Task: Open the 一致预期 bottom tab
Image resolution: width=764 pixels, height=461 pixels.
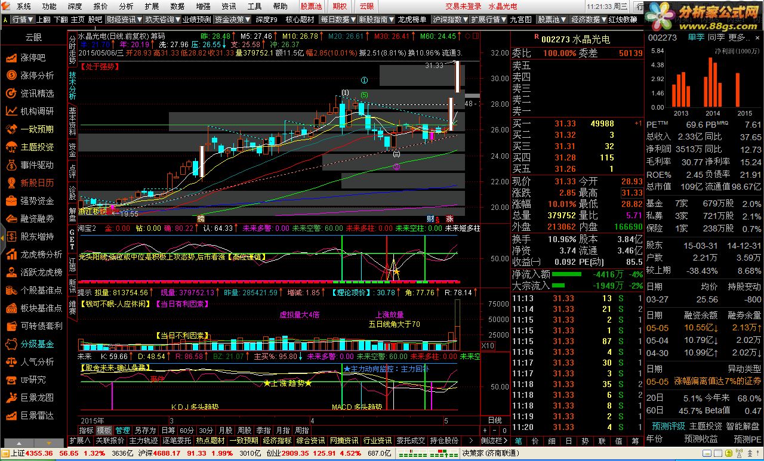Action: coord(244,441)
